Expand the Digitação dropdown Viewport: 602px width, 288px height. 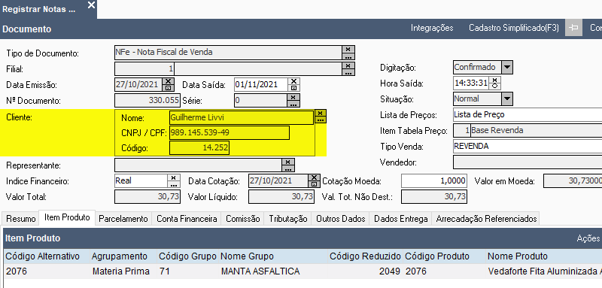coord(507,67)
